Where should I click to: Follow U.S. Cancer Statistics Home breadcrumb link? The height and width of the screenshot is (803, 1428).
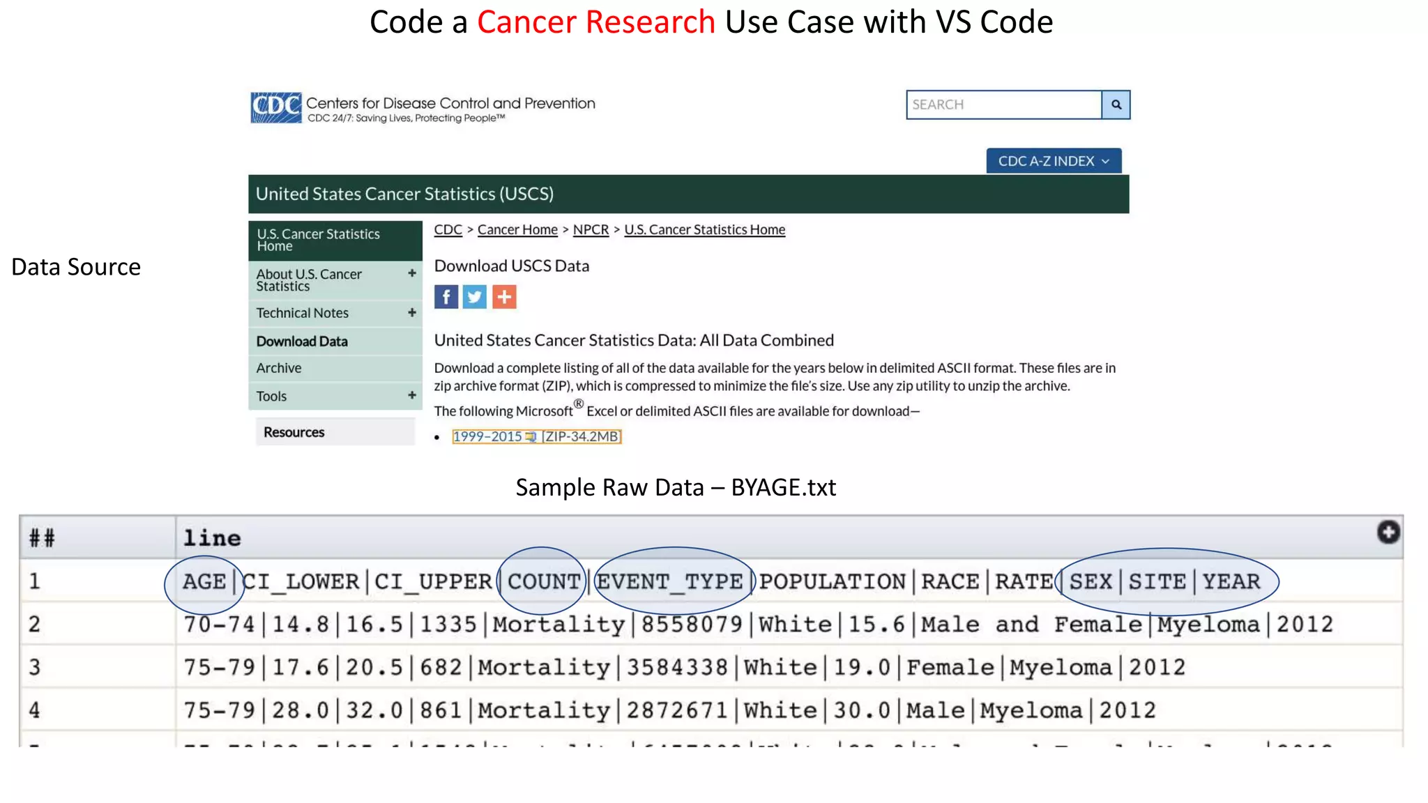[x=705, y=230]
